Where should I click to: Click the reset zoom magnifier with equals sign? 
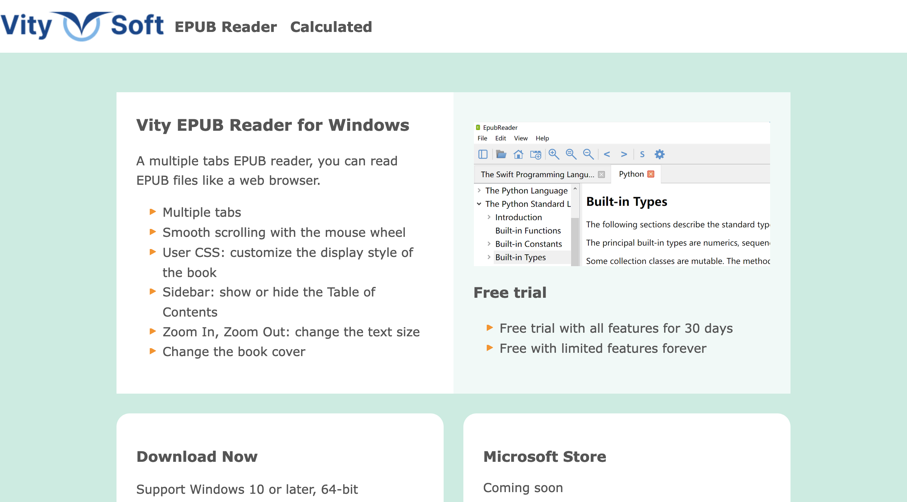571,154
